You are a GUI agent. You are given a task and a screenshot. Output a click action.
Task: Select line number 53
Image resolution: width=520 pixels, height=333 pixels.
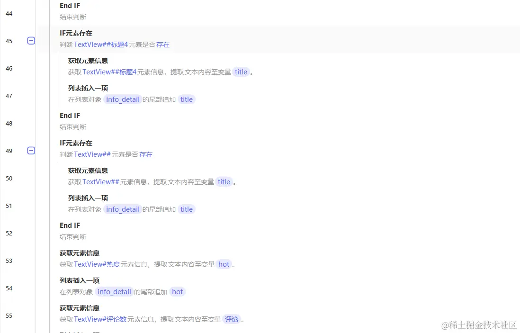9,261
